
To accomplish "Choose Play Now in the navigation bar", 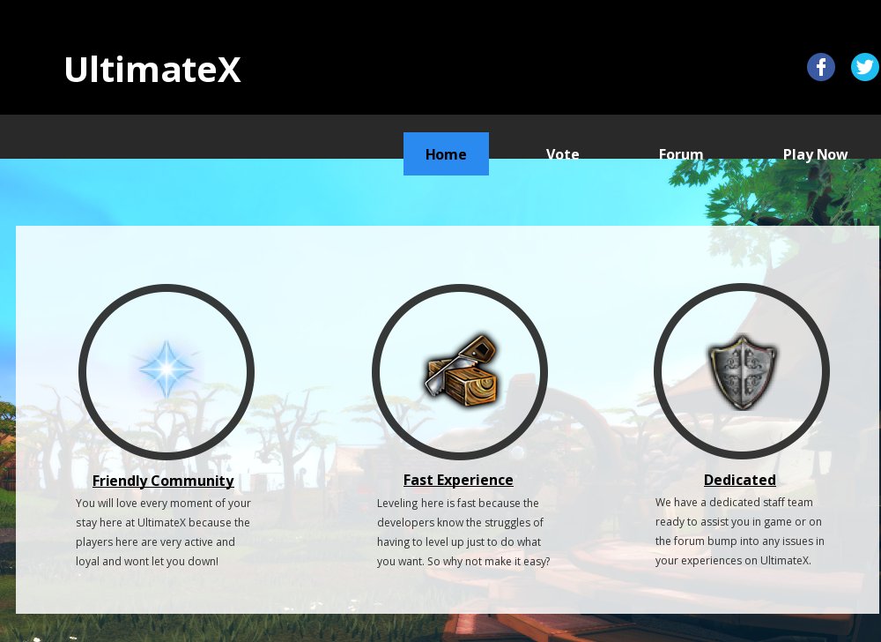I will click(x=815, y=154).
